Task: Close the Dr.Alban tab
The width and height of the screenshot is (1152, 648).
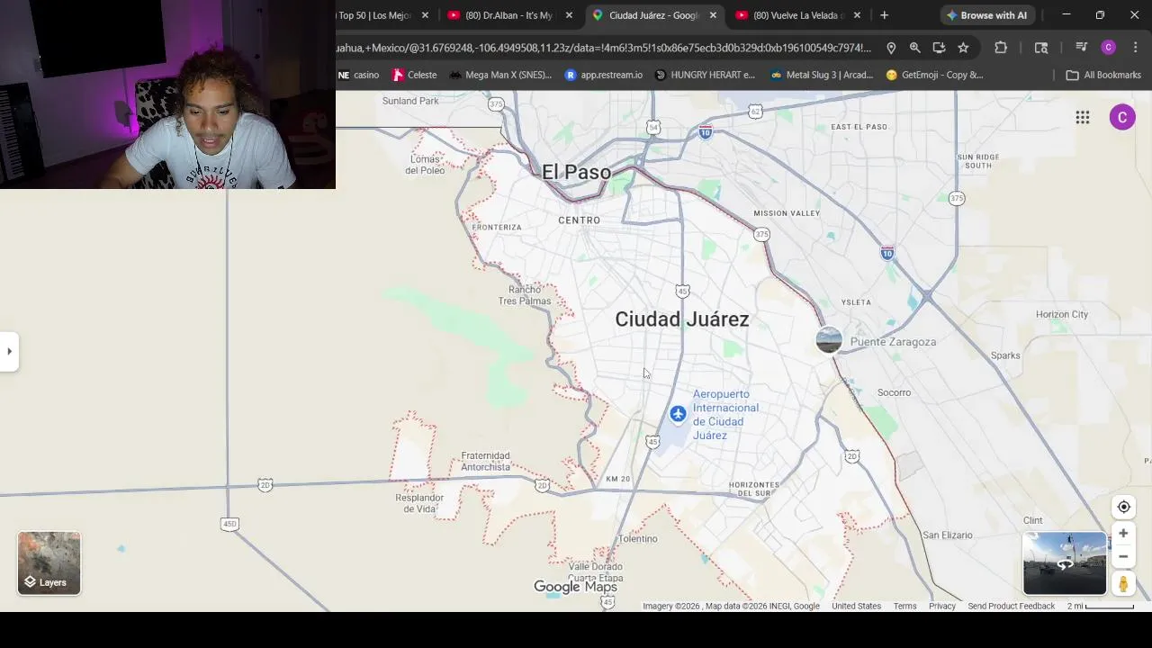Action: pos(569,15)
